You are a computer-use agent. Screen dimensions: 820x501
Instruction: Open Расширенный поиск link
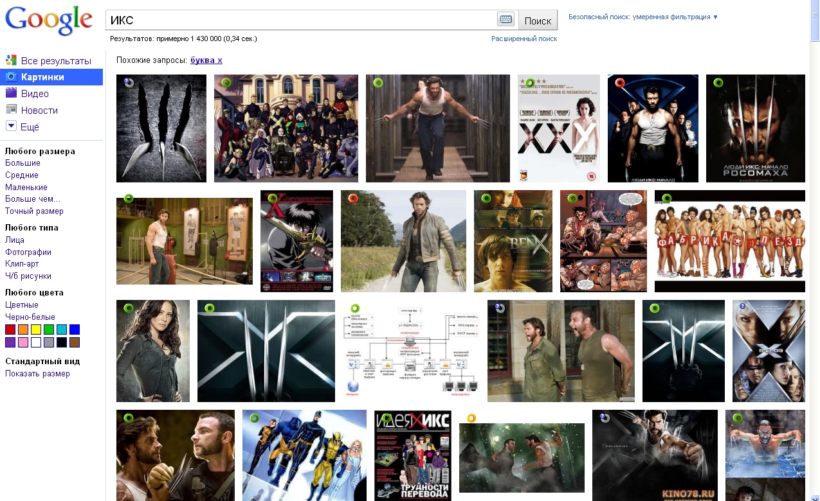[x=524, y=39]
